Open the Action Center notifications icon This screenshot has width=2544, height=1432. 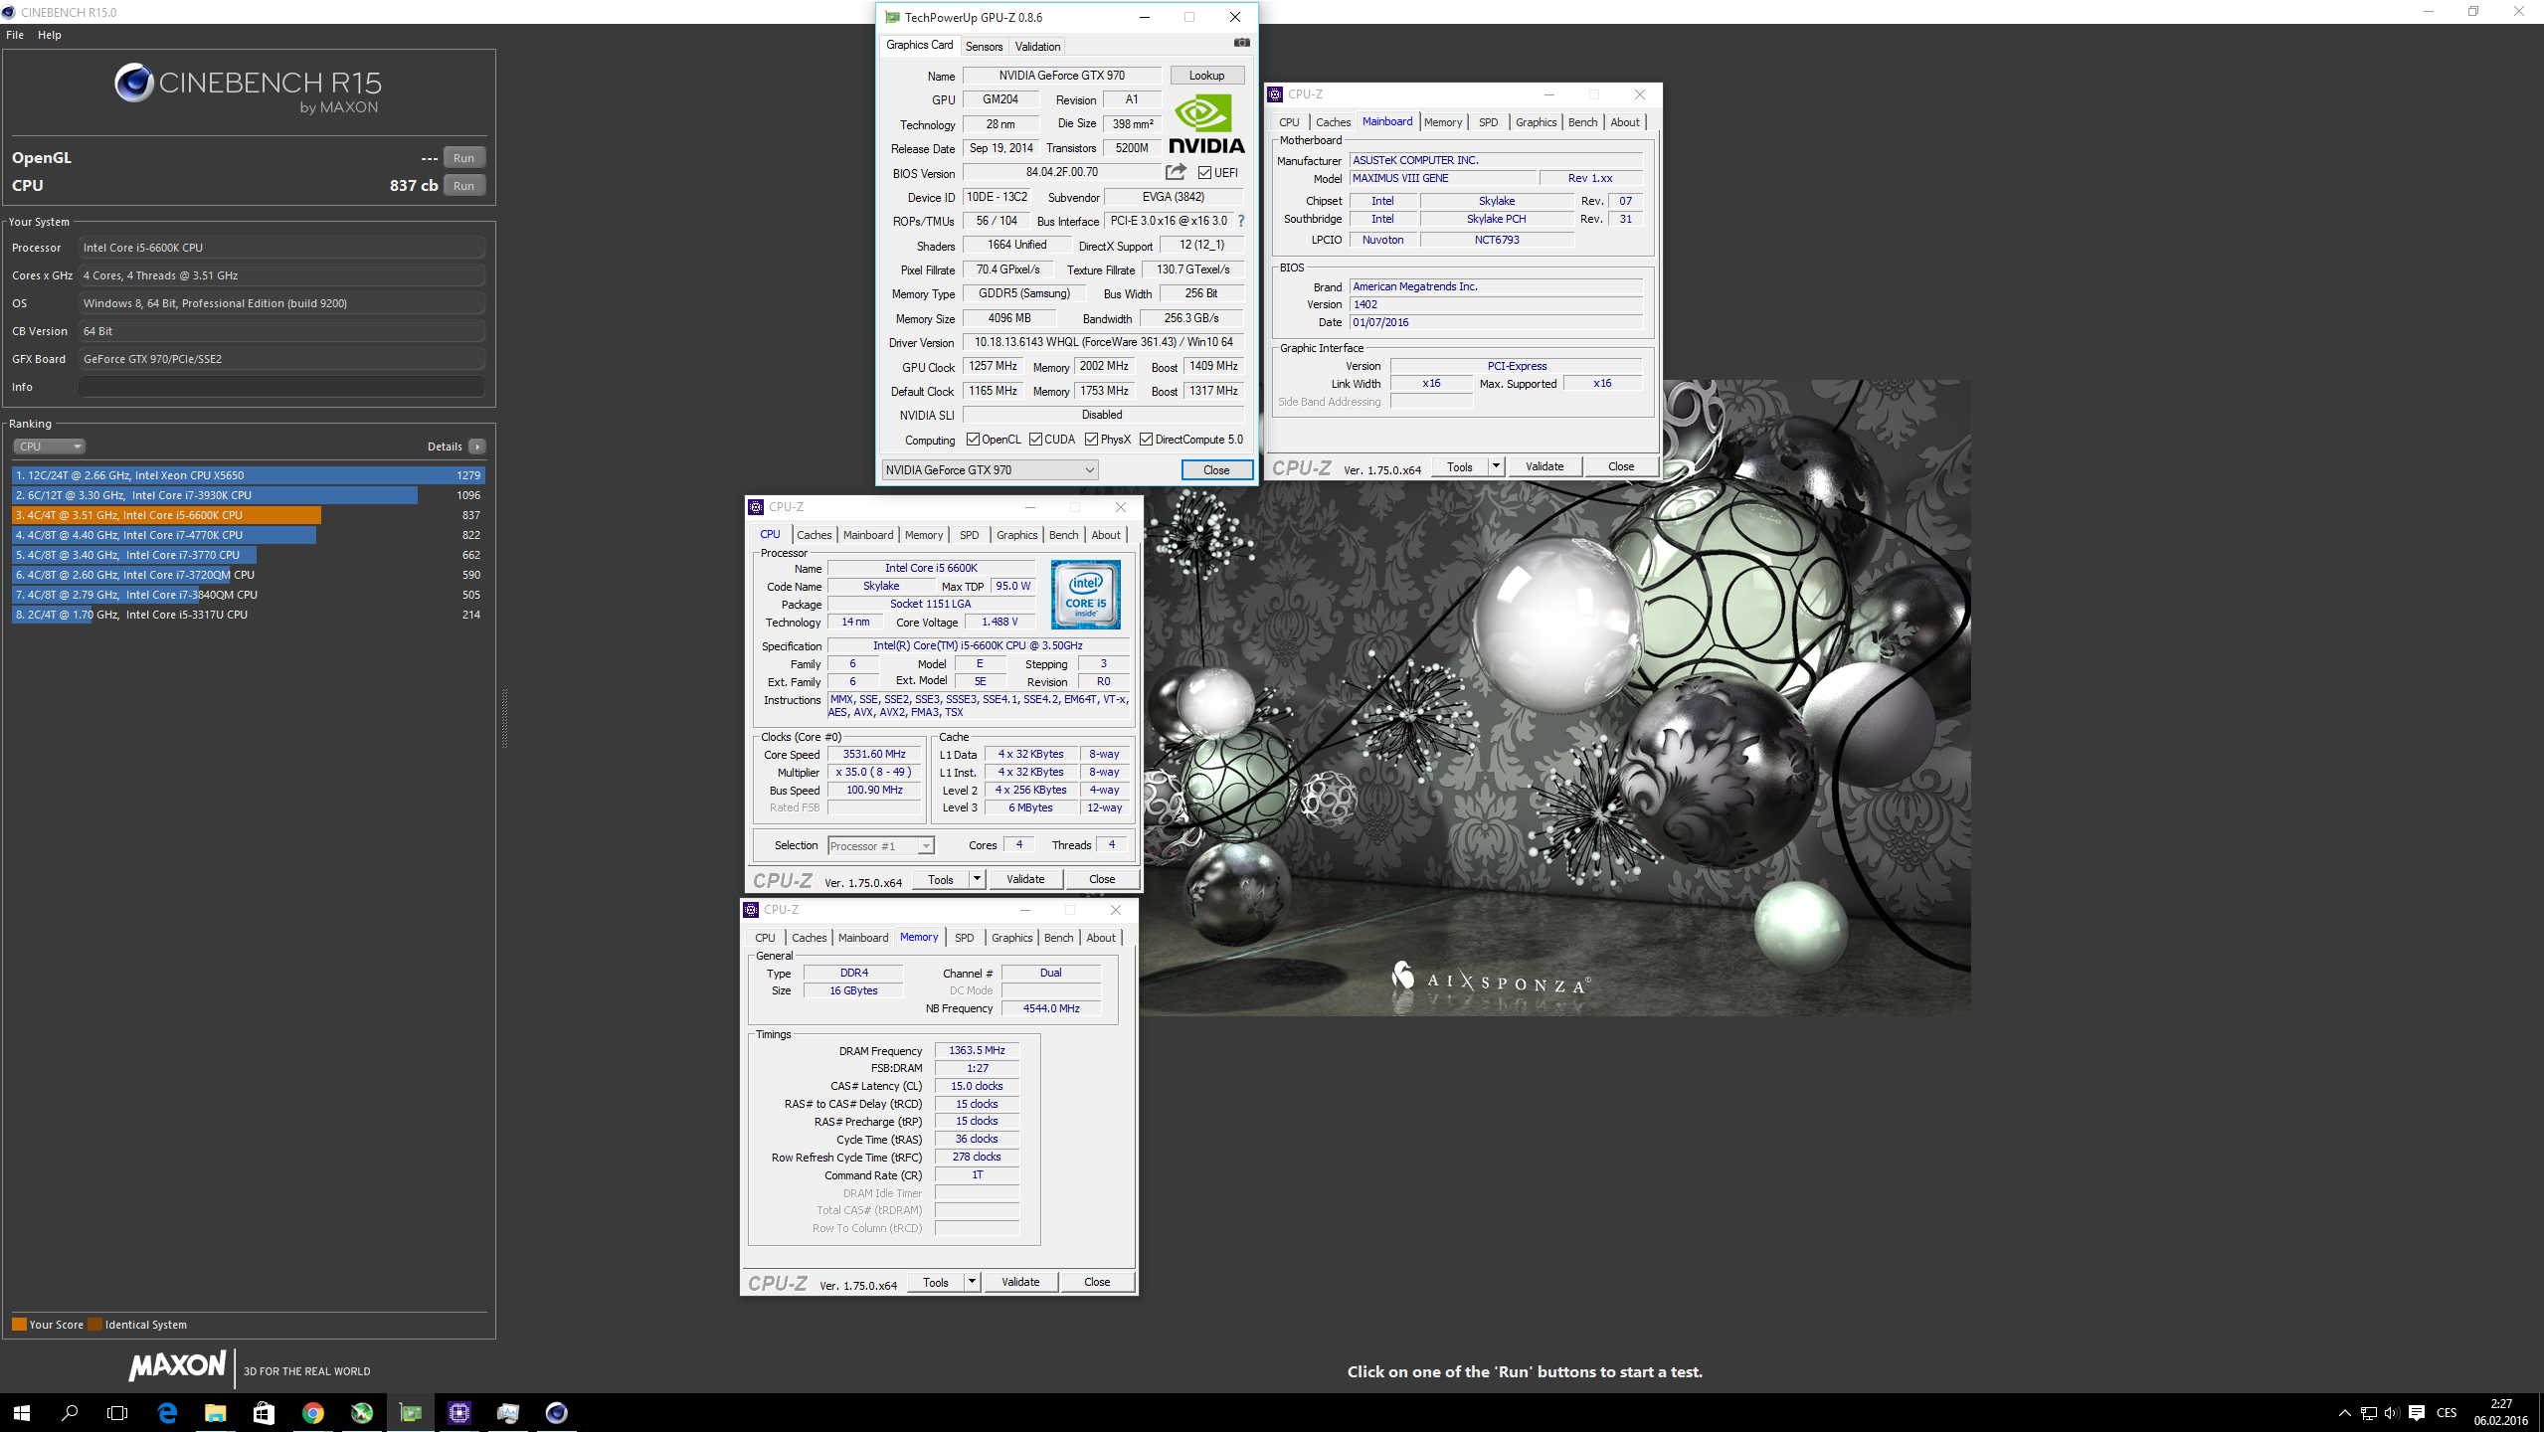point(2417,1413)
